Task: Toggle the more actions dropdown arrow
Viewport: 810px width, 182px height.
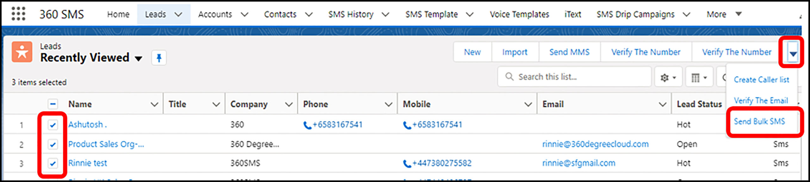Action: pyautogui.click(x=793, y=53)
